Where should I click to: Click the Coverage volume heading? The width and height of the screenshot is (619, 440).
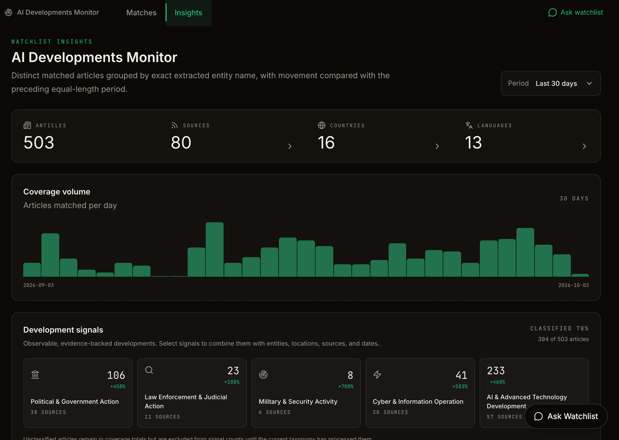[57, 192]
